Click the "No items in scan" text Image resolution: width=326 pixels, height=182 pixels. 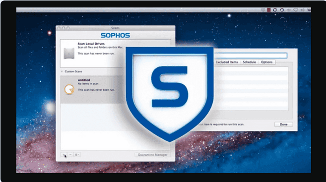[x=88, y=83]
